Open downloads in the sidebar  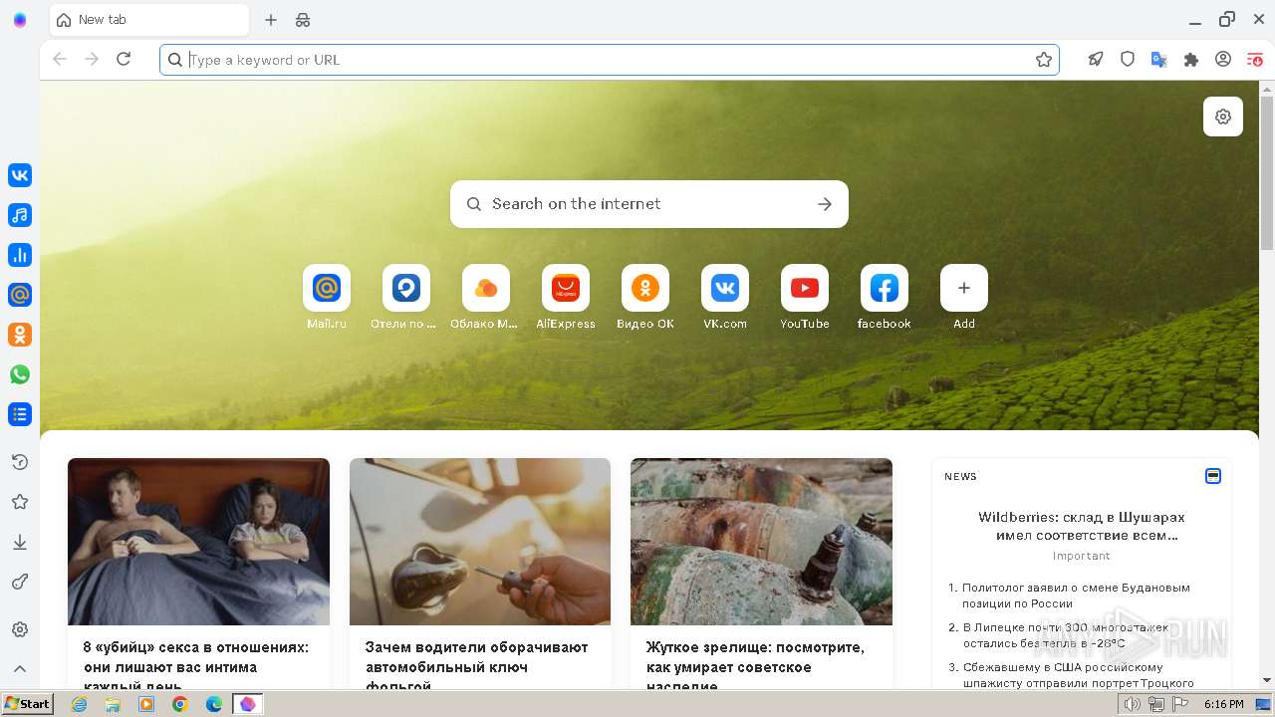click(20, 542)
